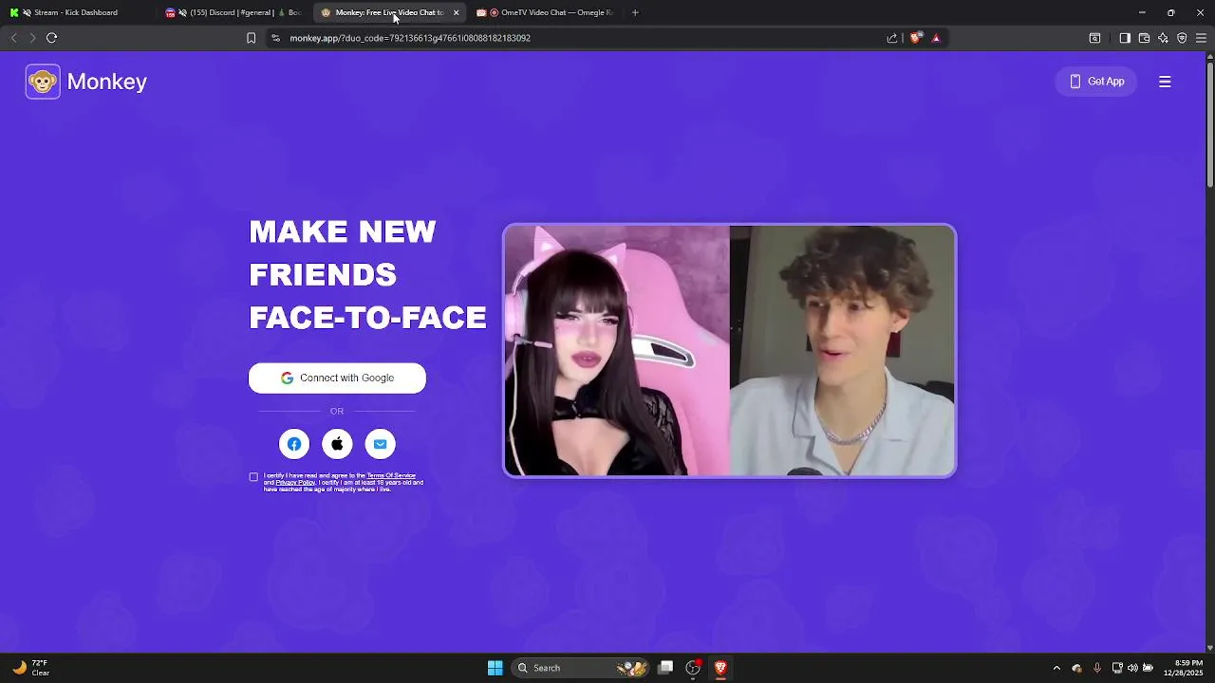1215x683 pixels.
Task: Open a new browser tab
Action: [x=635, y=12]
